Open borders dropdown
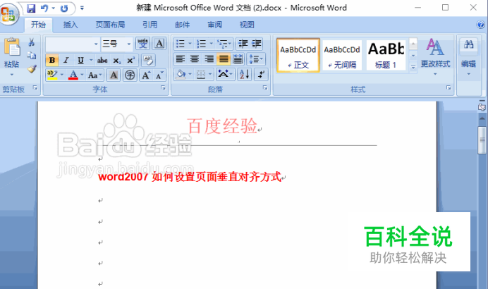The height and width of the screenshot is (289, 488). (x=210, y=74)
